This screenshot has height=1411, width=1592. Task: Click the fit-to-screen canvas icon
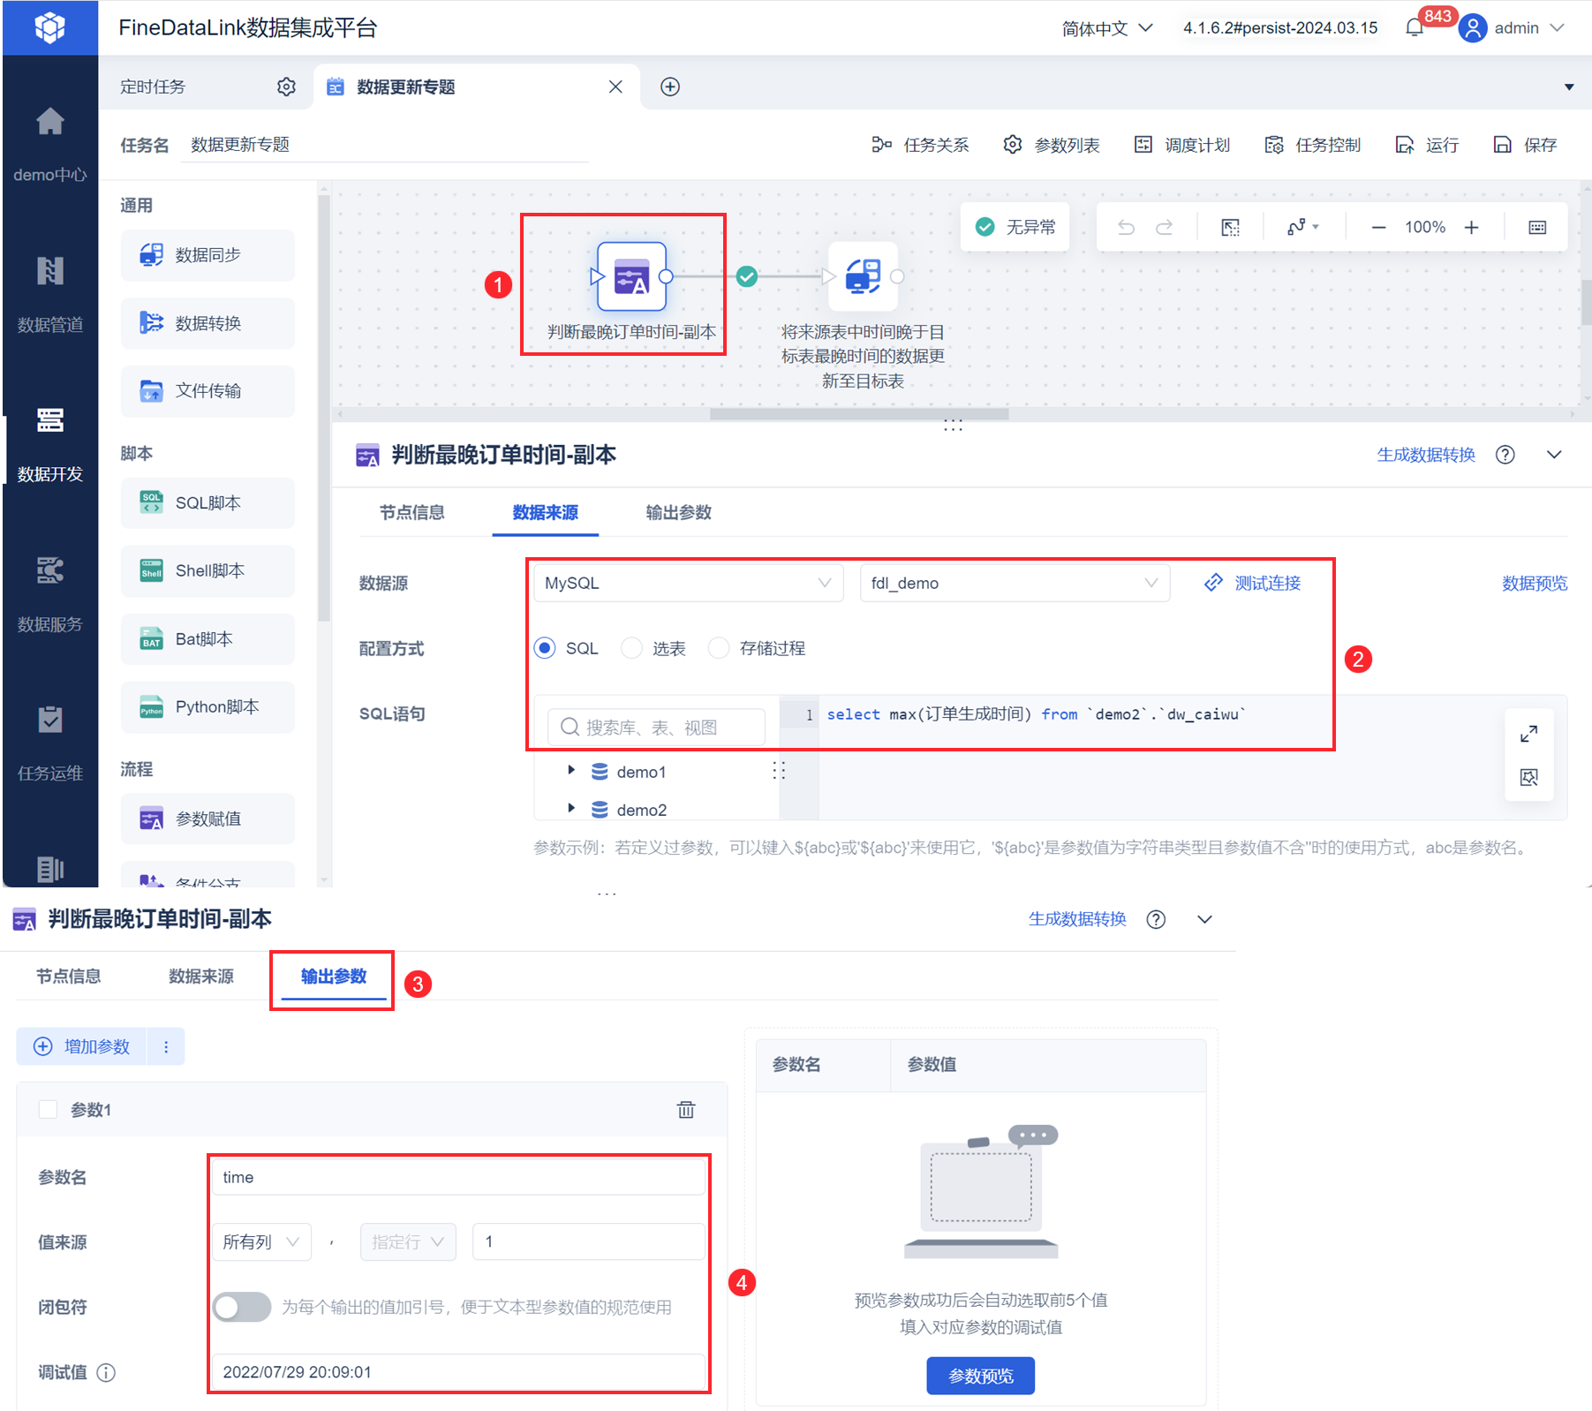coord(1230,228)
